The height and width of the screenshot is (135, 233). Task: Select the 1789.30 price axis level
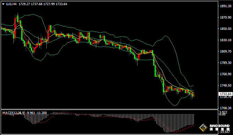coord(225,63)
